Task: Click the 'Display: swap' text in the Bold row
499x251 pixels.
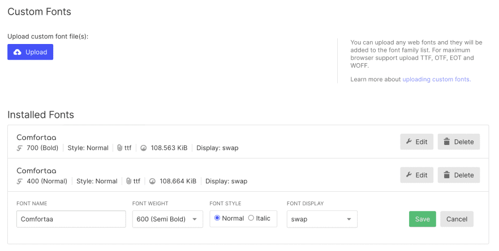Action: (x=217, y=148)
